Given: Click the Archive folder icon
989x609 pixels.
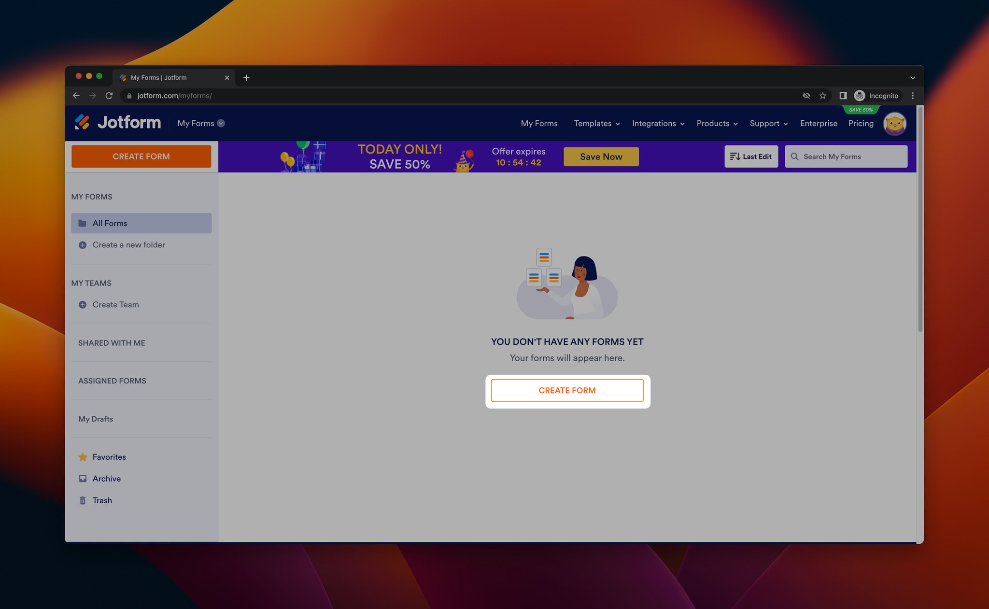Looking at the screenshot, I should pos(83,479).
